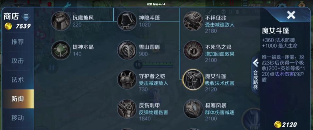Viewport: 313px width, 130px height.
Task: Switch to the 推荐 category tab
Action: [18, 42]
